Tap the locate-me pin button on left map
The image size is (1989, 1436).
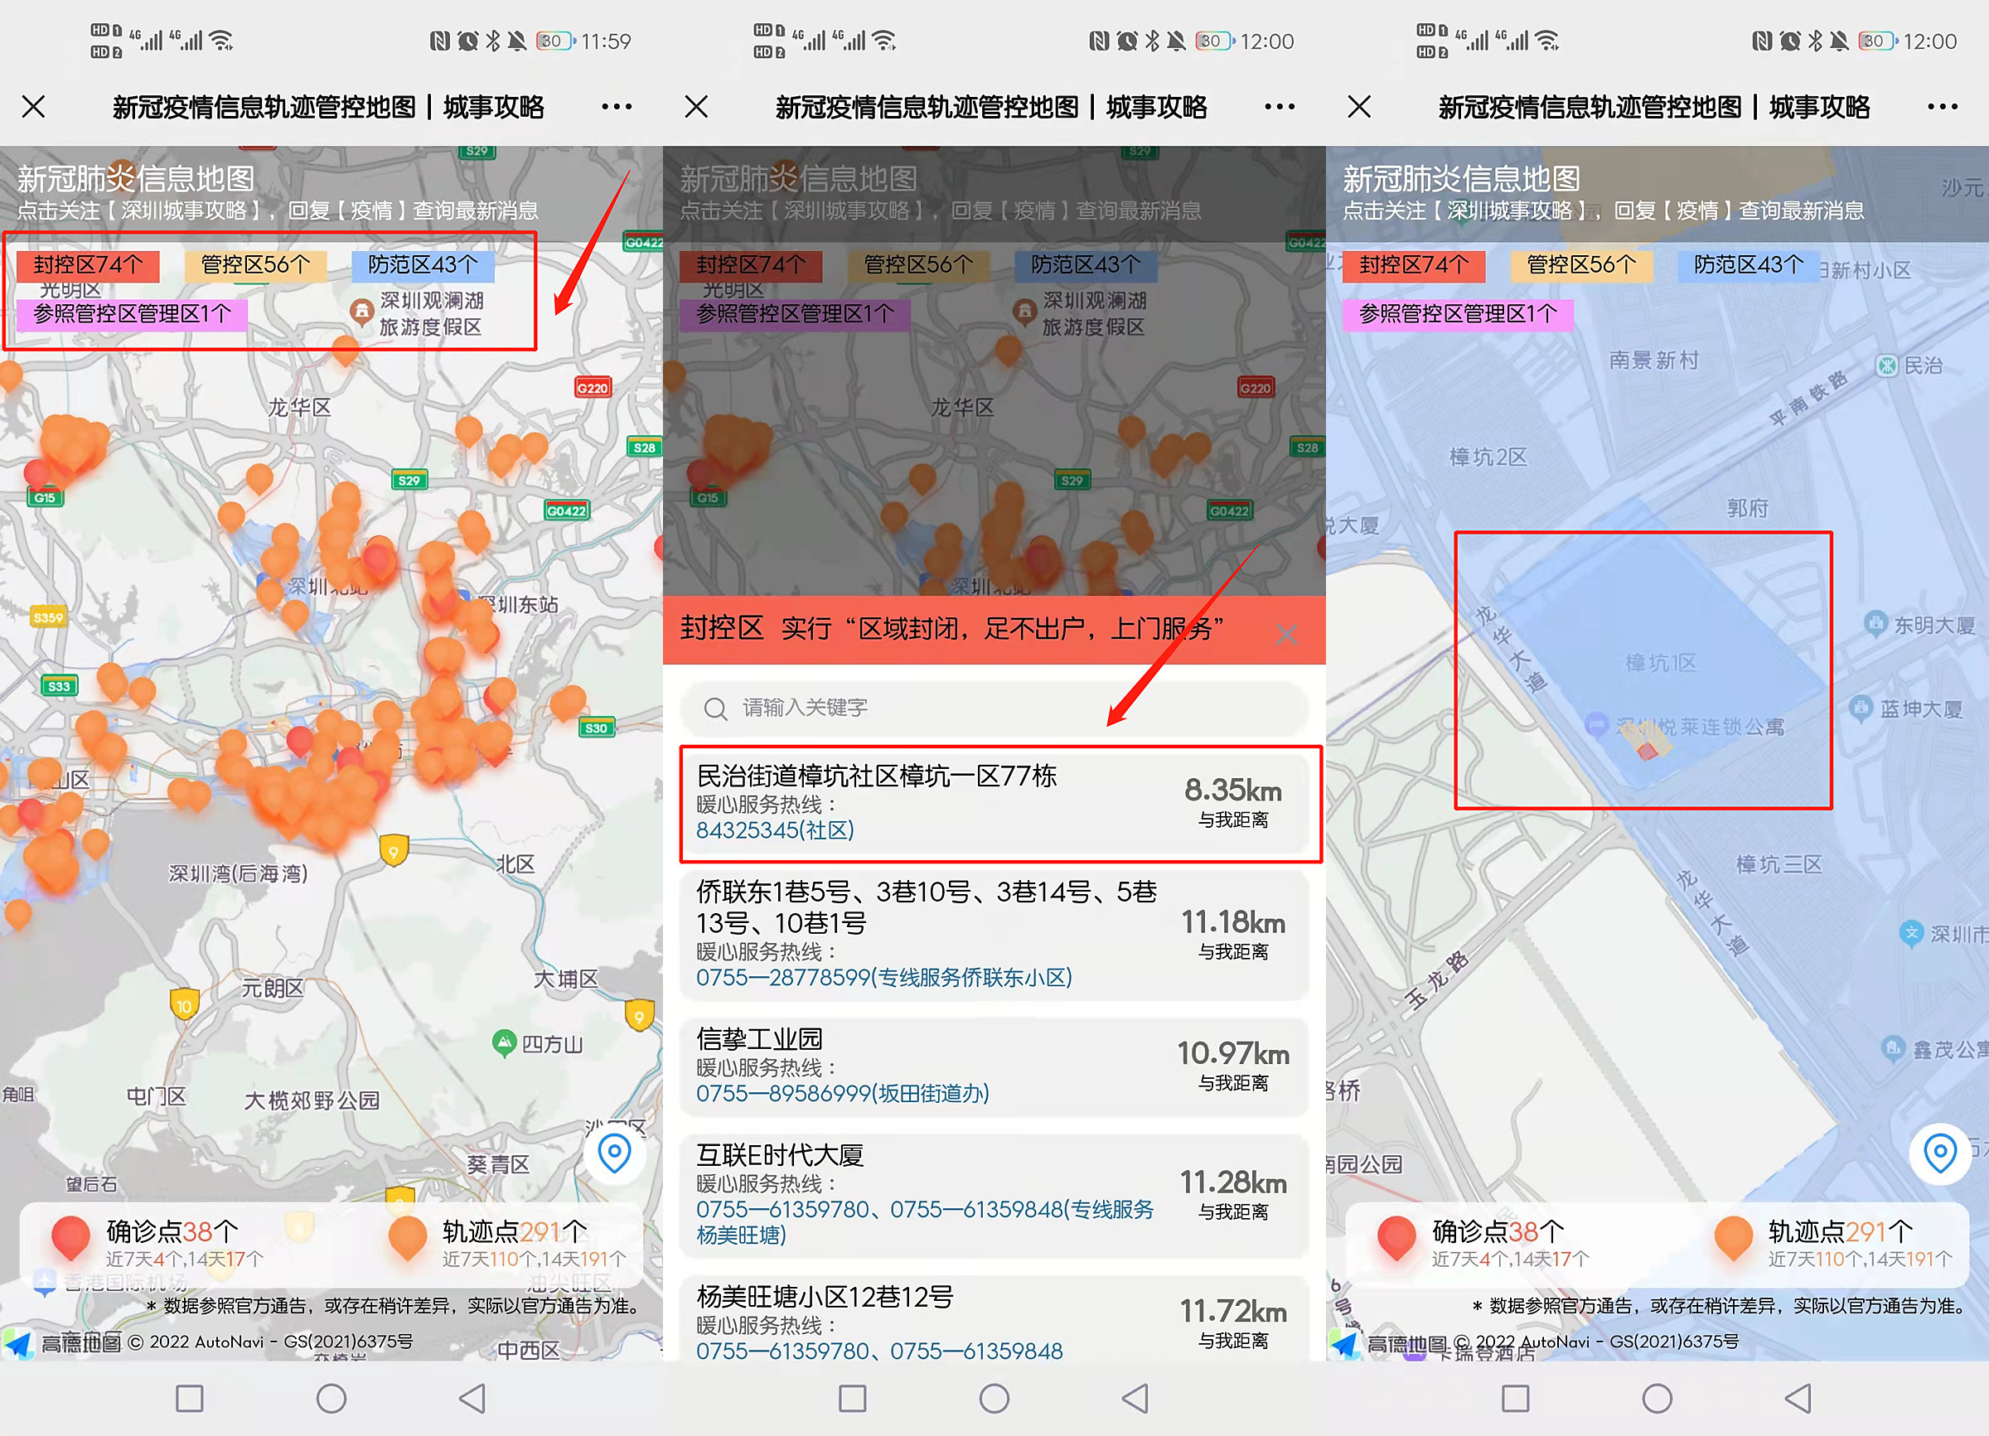point(615,1153)
